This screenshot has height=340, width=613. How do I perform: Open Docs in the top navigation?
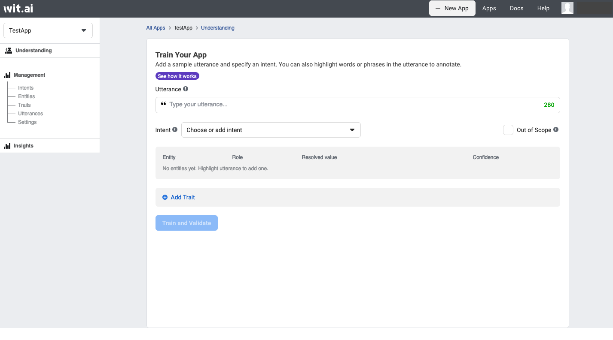coord(517,8)
